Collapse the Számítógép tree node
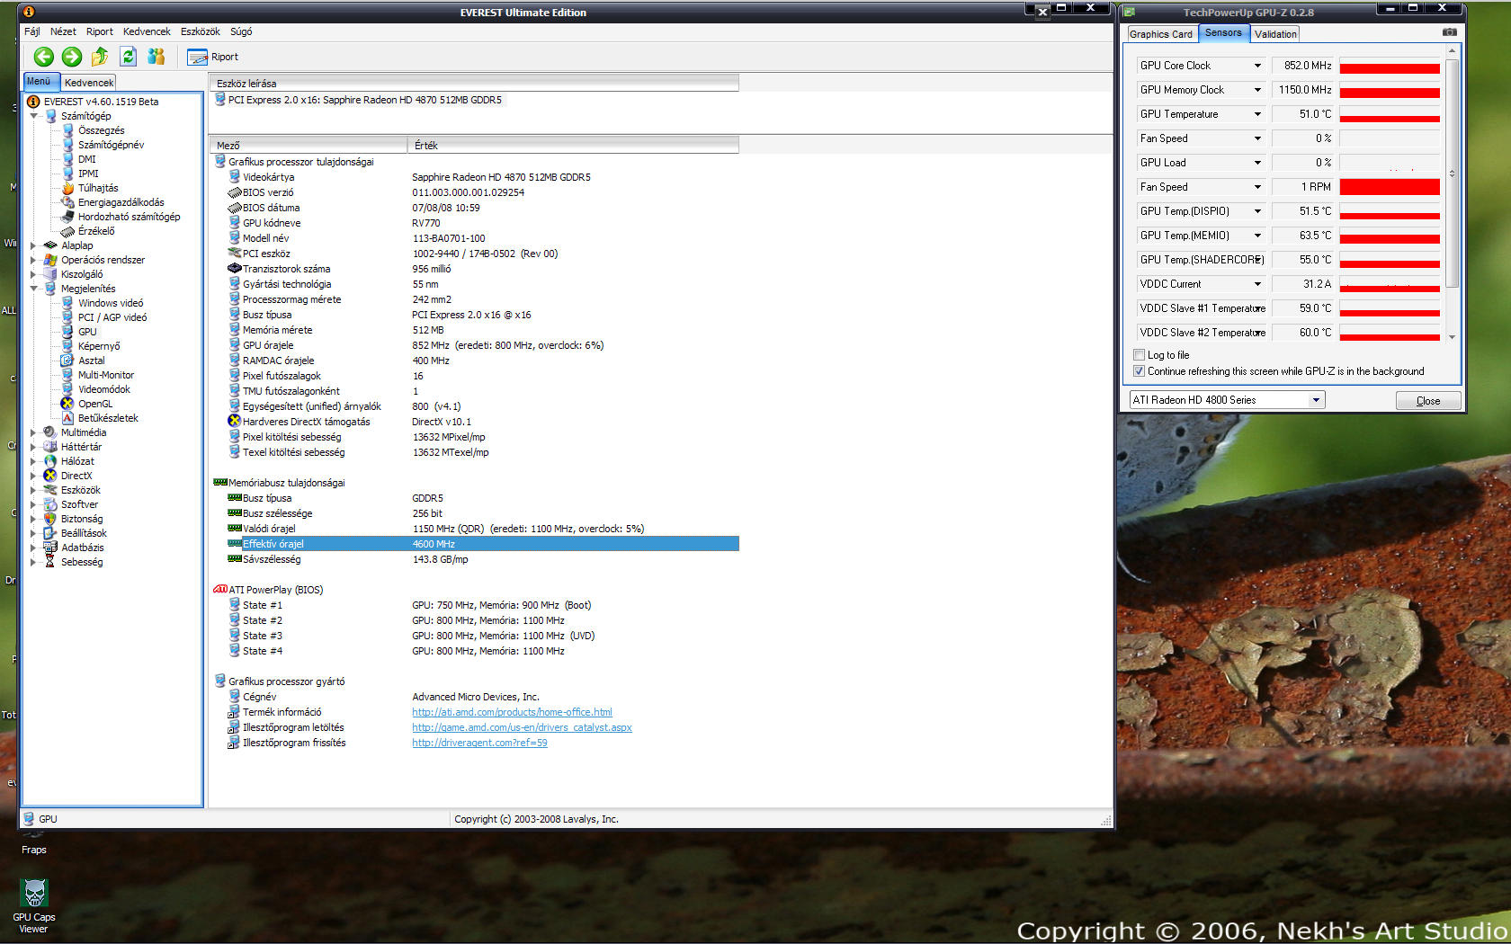This screenshot has width=1511, height=944. coord(34,116)
